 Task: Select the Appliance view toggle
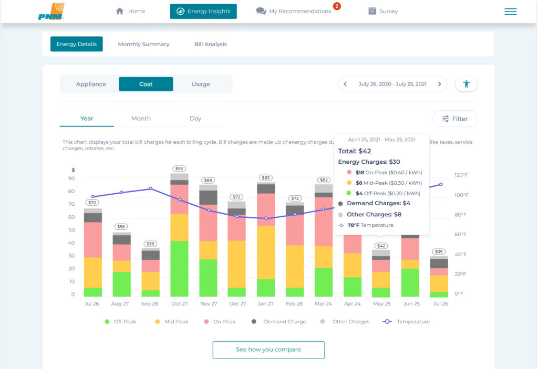pyautogui.click(x=91, y=84)
